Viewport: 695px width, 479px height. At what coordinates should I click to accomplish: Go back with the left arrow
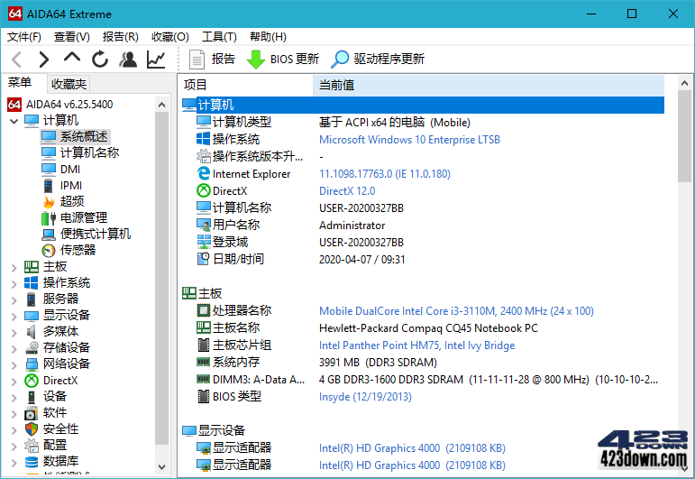click(17, 59)
